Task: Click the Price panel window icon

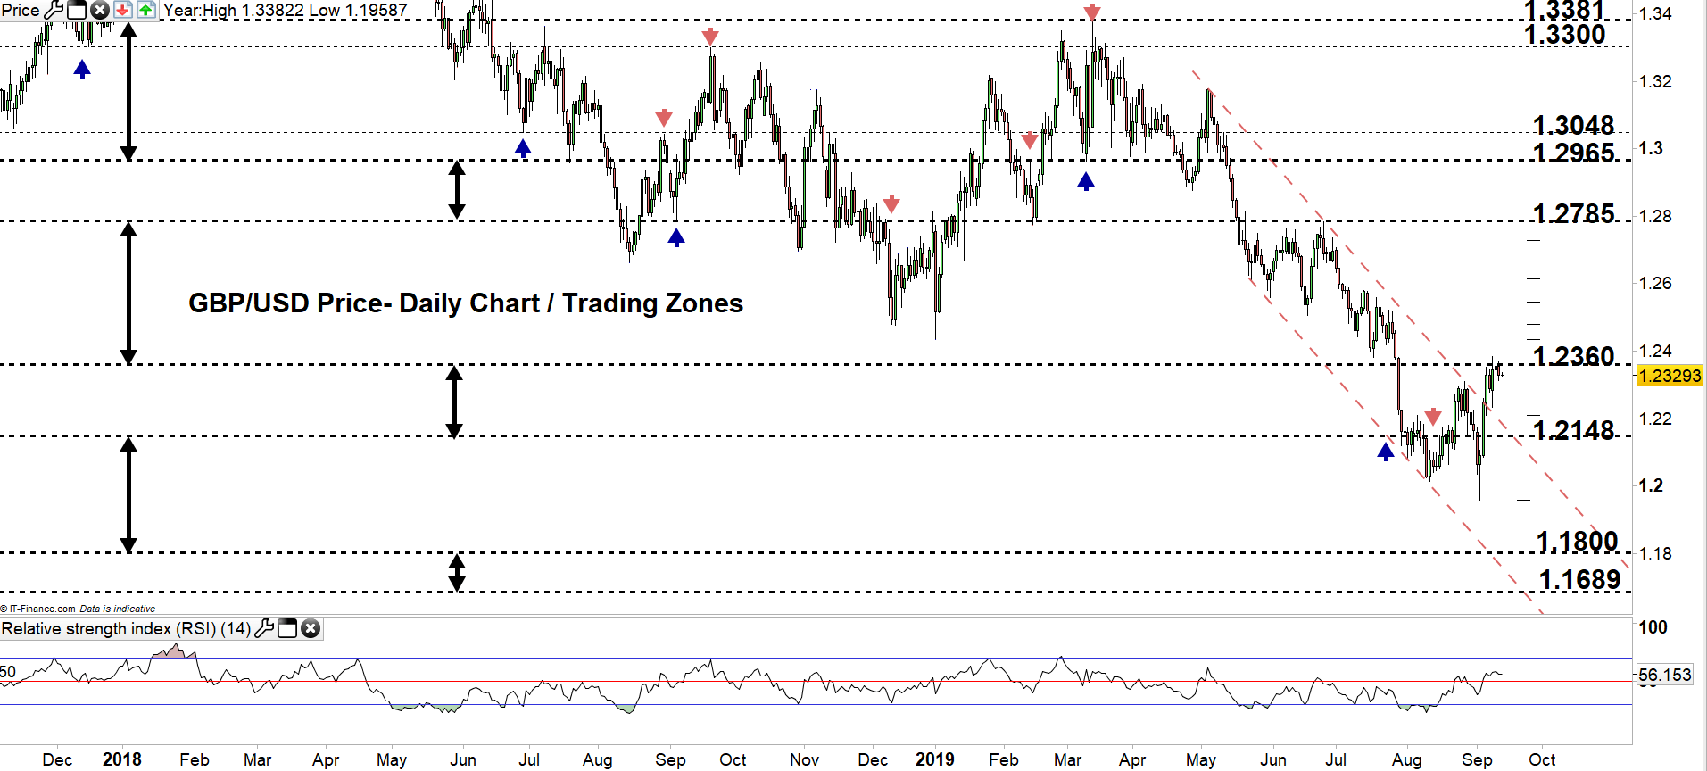Action: pyautogui.click(x=77, y=10)
